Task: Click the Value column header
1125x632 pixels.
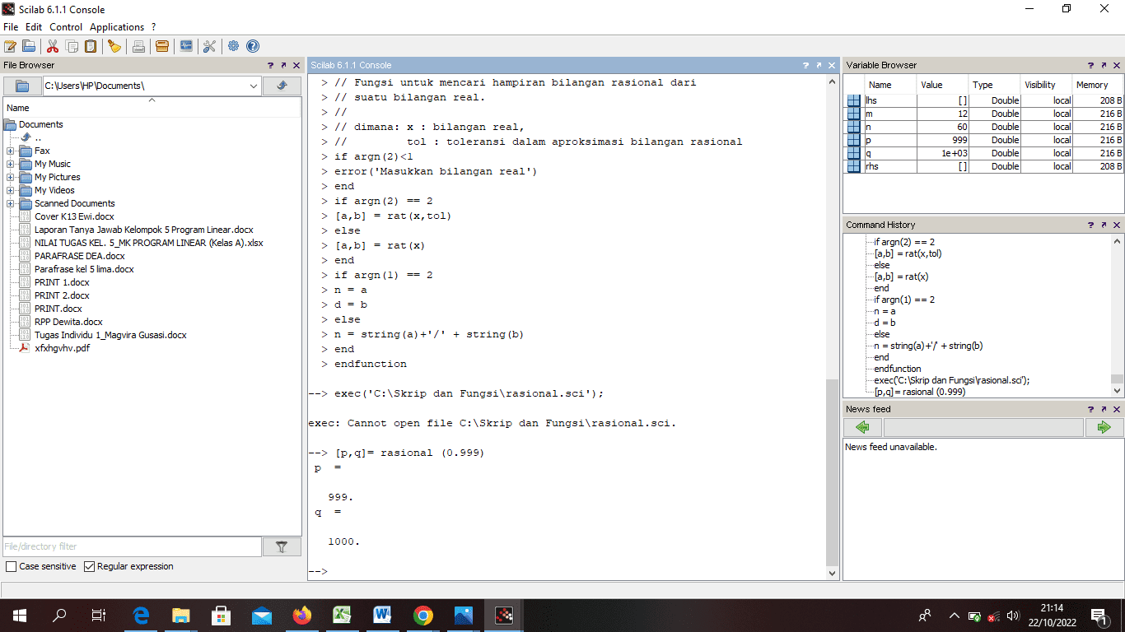Action: pyautogui.click(x=942, y=85)
